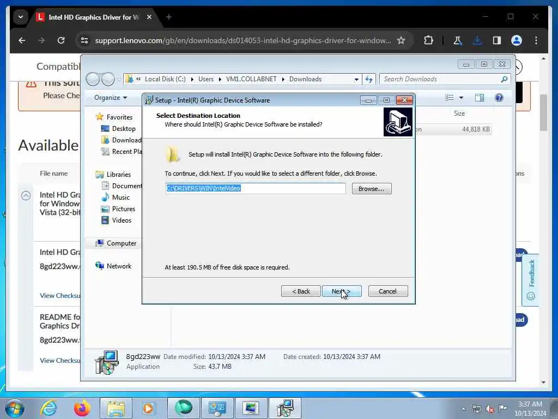The image size is (558, 419).
Task: Refresh the Downloads folder in Explorer
Action: (369, 80)
